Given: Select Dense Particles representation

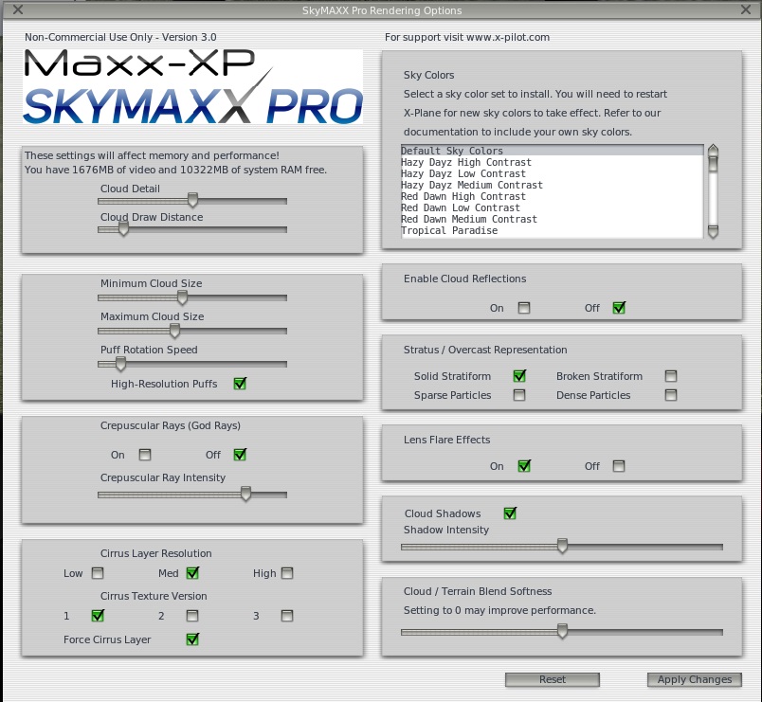Looking at the screenshot, I should [x=671, y=395].
